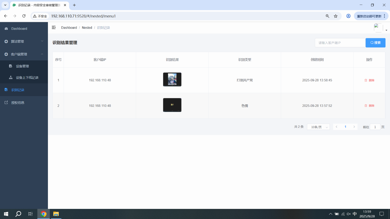Open File Explorer from taskbar
The image size is (390, 219).
[56, 214]
